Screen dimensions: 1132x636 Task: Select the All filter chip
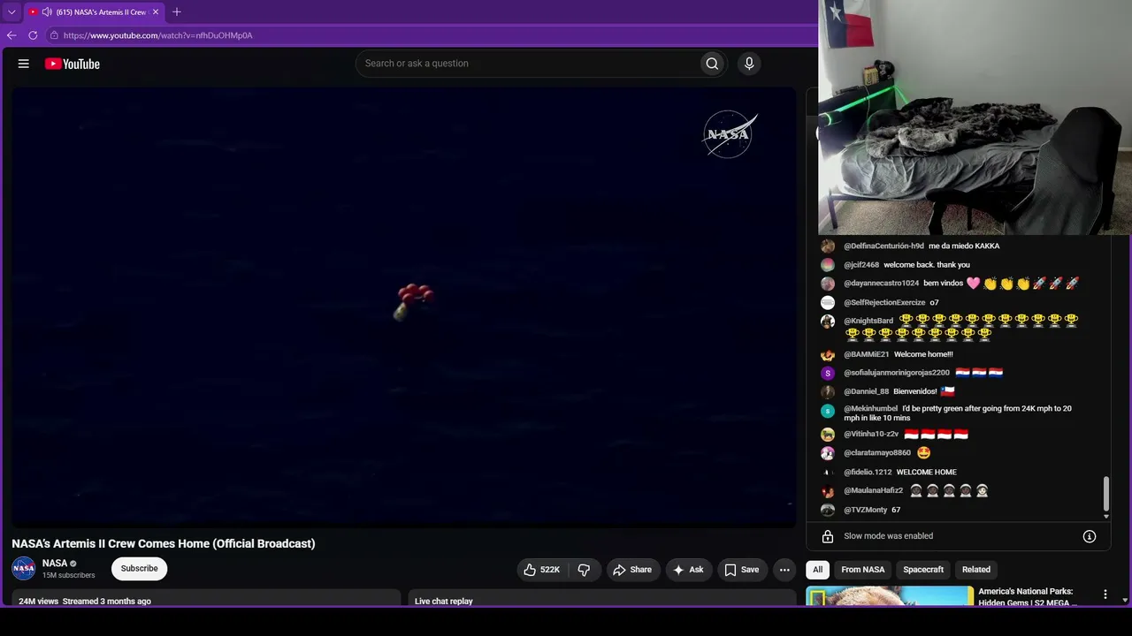(817, 570)
